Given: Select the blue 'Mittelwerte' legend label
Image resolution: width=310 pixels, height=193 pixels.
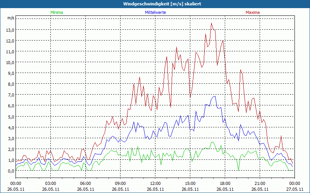Looking at the screenshot, I should coord(155,12).
